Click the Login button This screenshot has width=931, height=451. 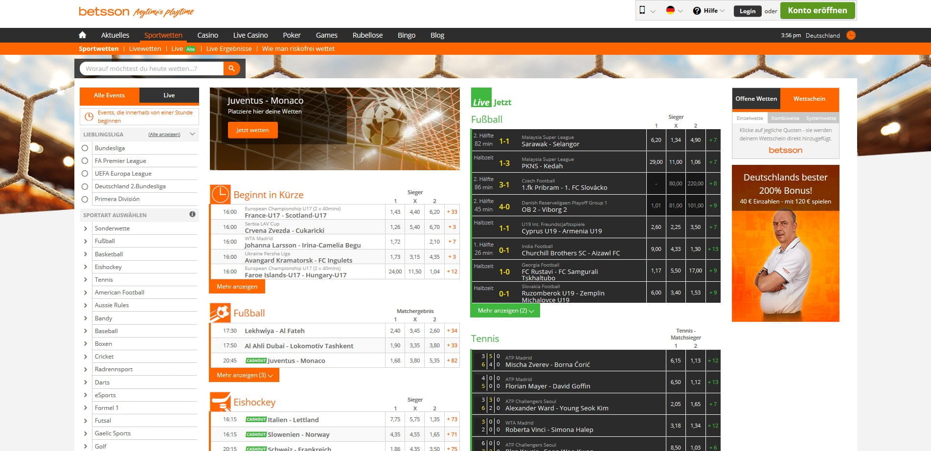click(747, 11)
